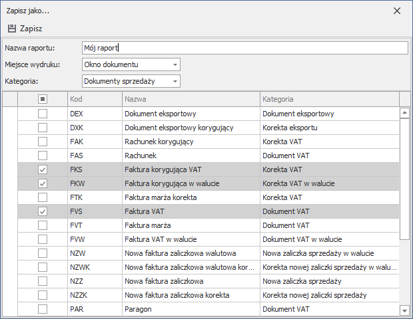Check the DXK row checkbox

click(43, 128)
